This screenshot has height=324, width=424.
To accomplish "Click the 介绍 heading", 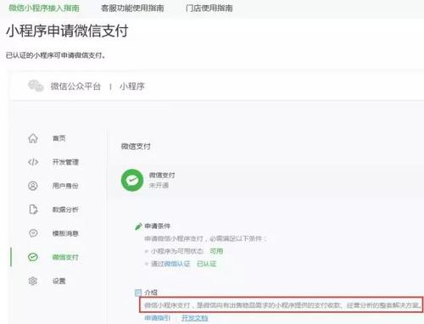I will pos(151,293).
